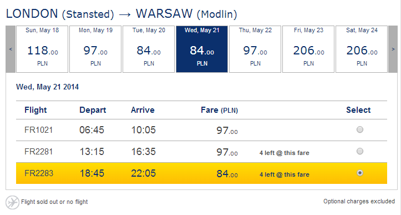Click the 06:45 departure time

click(92, 130)
